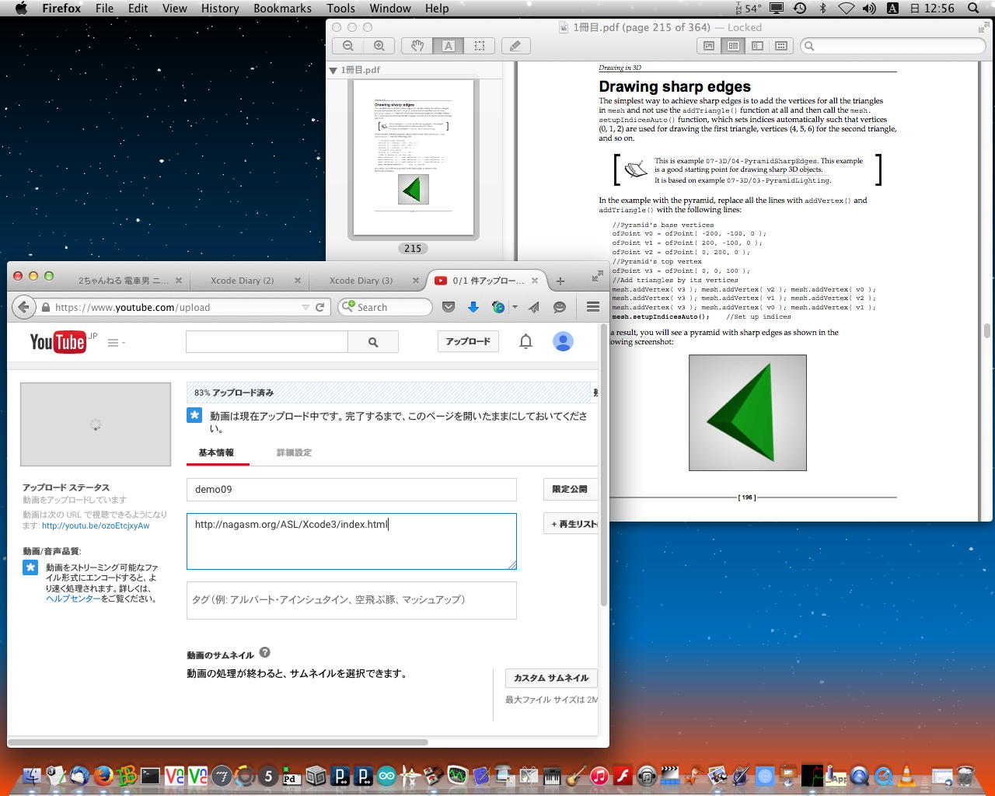Open the 限定公開 privacy dropdown
The width and height of the screenshot is (995, 796).
570,489
